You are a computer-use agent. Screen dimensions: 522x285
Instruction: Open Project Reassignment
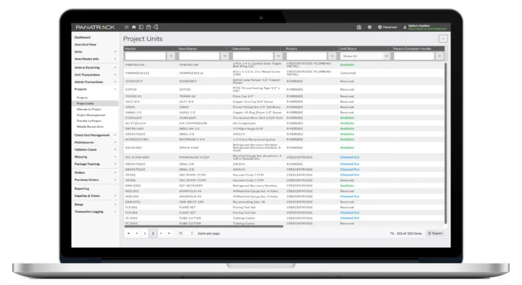[91, 115]
